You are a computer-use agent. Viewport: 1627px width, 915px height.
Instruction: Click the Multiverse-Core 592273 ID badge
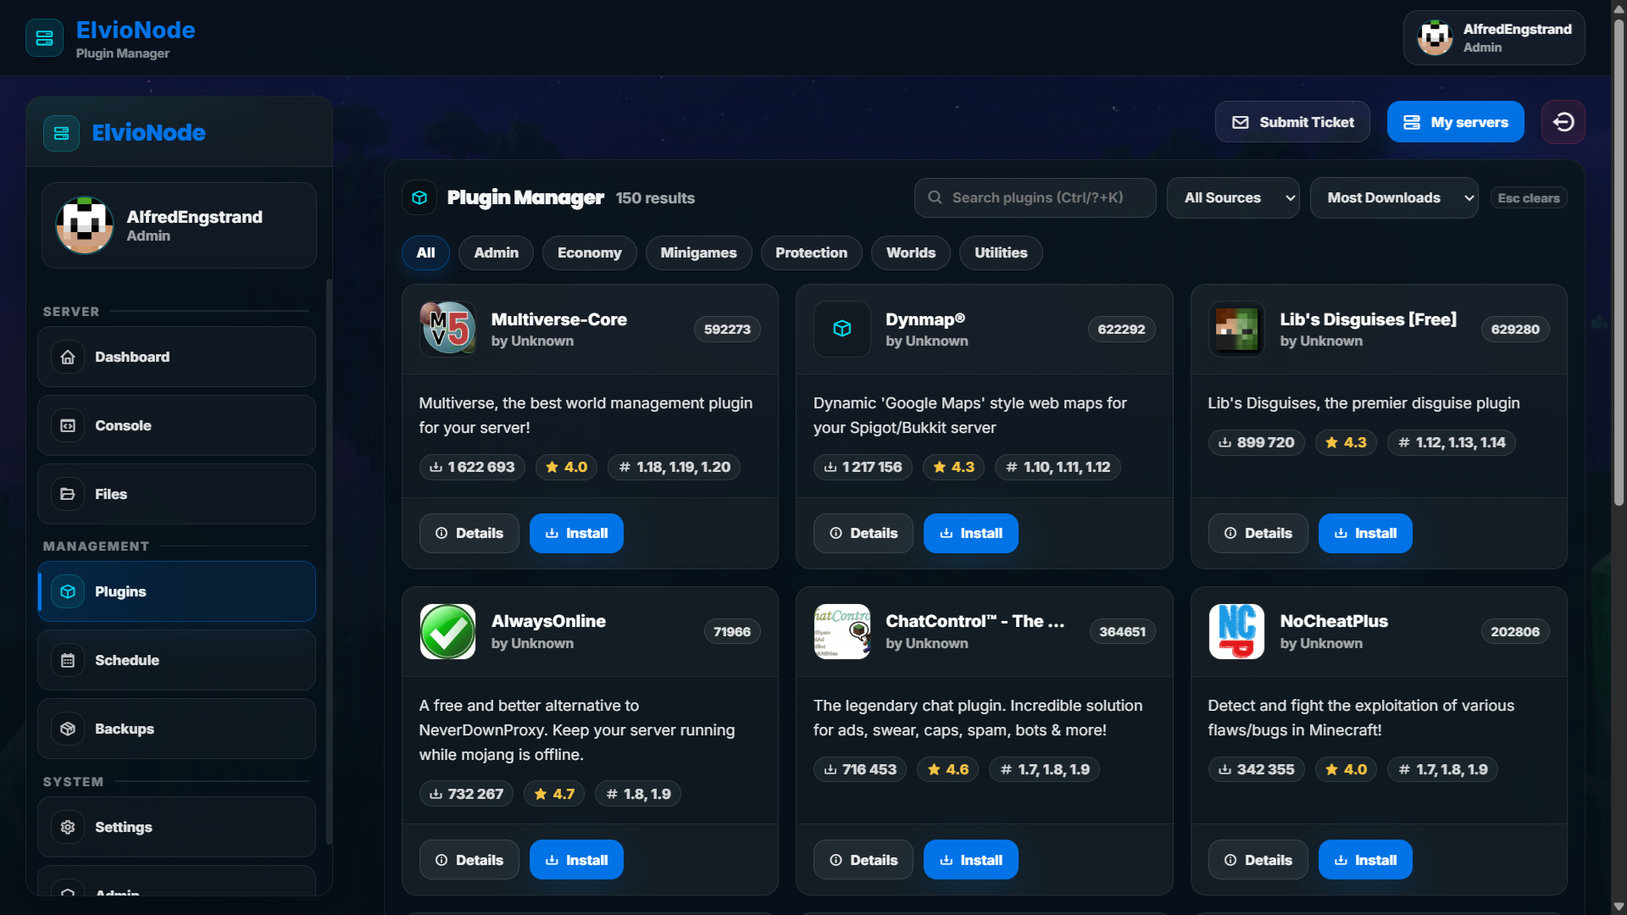coord(727,329)
